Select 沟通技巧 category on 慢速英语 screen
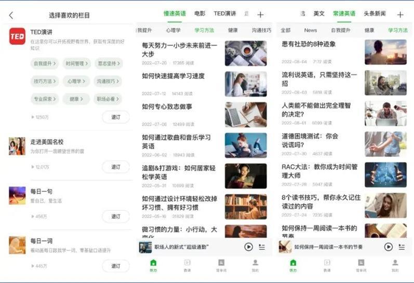The image size is (414, 283). click(261, 30)
